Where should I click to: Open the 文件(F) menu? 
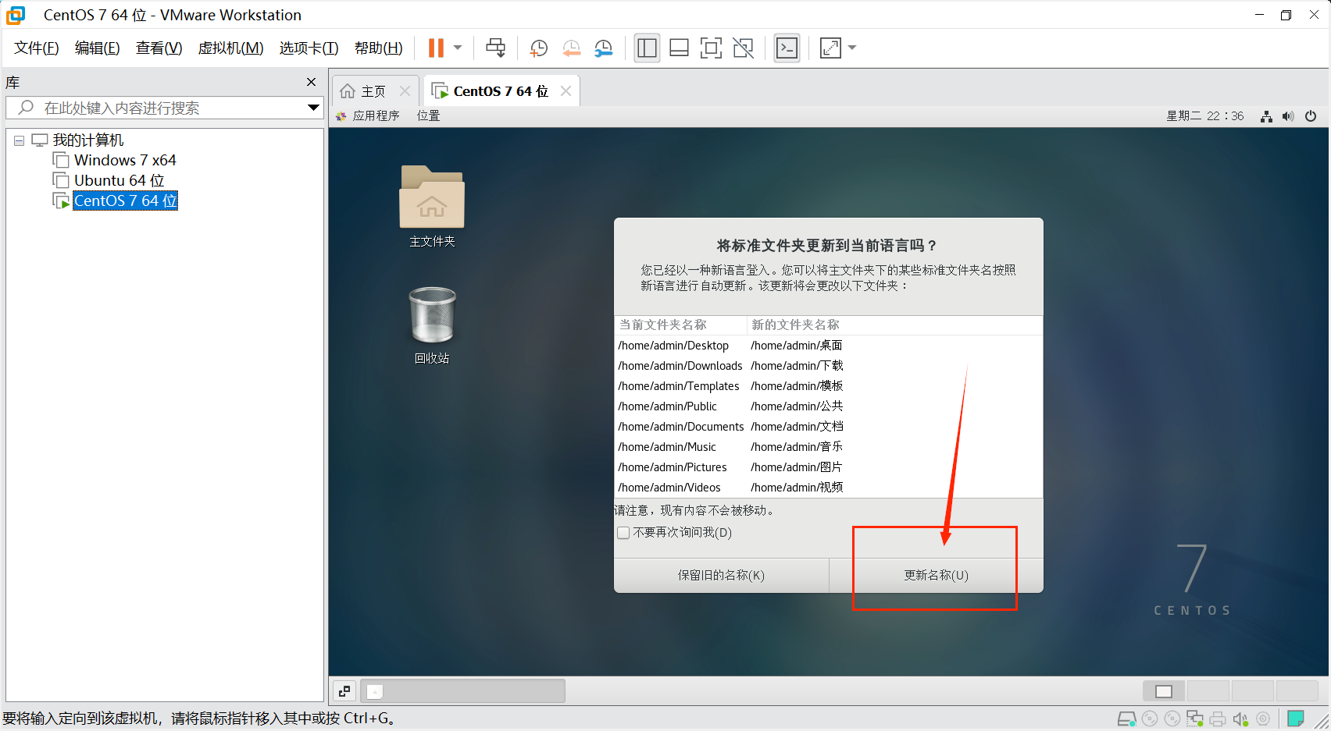[37, 48]
